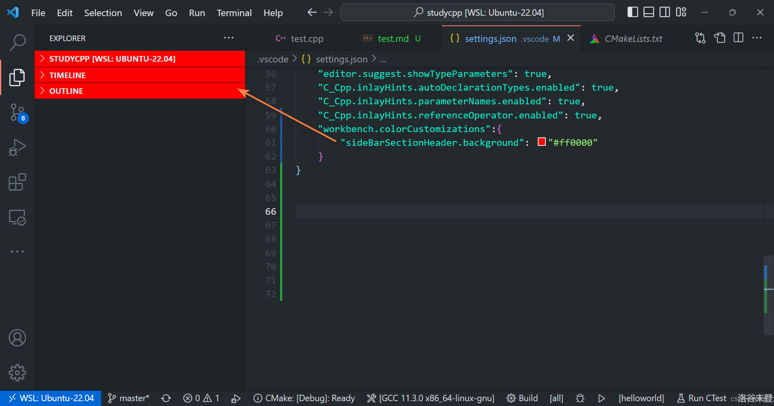
Task: Open the Run menu
Action: 197,13
